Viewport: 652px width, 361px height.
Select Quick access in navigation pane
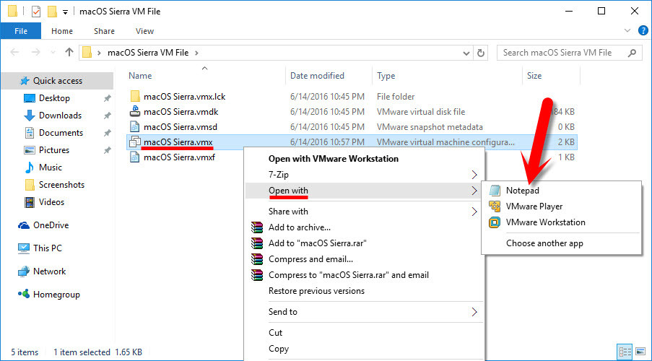57,81
